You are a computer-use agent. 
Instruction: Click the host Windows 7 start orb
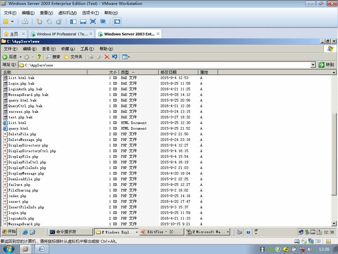pyautogui.click(x=9, y=249)
